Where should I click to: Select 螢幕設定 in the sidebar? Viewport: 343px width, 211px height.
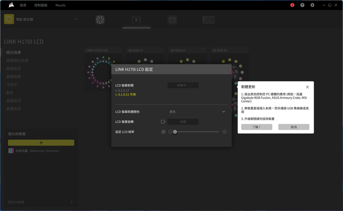(x=14, y=69)
